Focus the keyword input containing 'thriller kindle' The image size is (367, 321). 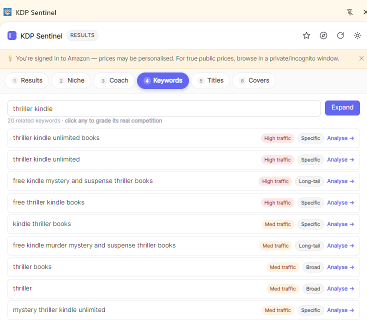(164, 108)
